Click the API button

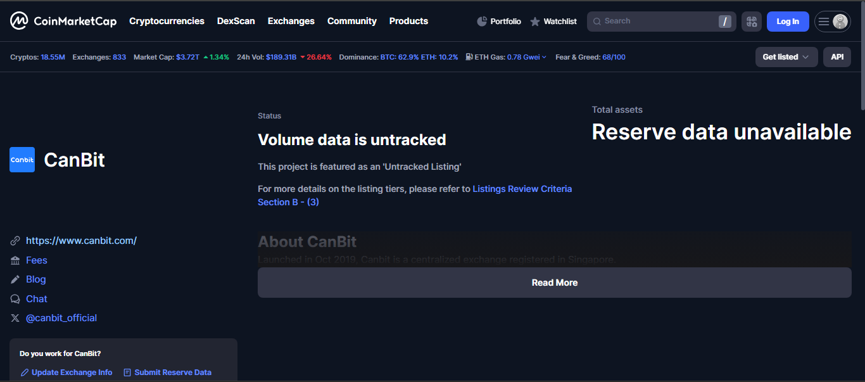pos(837,57)
